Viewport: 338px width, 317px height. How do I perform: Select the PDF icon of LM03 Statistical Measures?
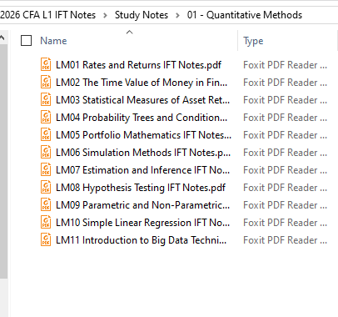[46, 99]
